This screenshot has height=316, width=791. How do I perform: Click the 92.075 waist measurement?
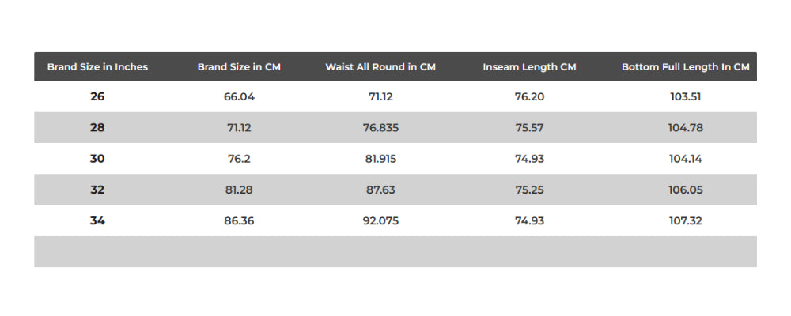click(380, 220)
